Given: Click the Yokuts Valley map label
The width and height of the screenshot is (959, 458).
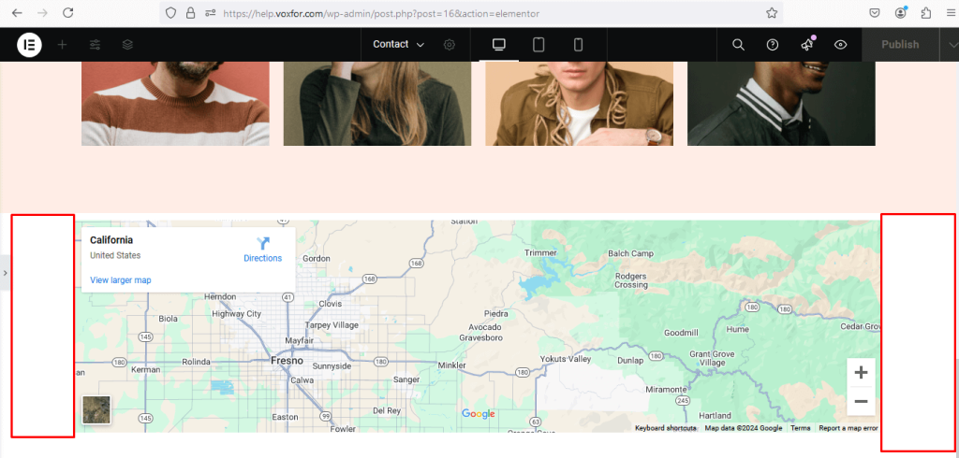Looking at the screenshot, I should point(565,359).
